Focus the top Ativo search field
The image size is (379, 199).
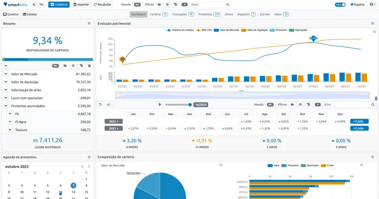pos(208,5)
